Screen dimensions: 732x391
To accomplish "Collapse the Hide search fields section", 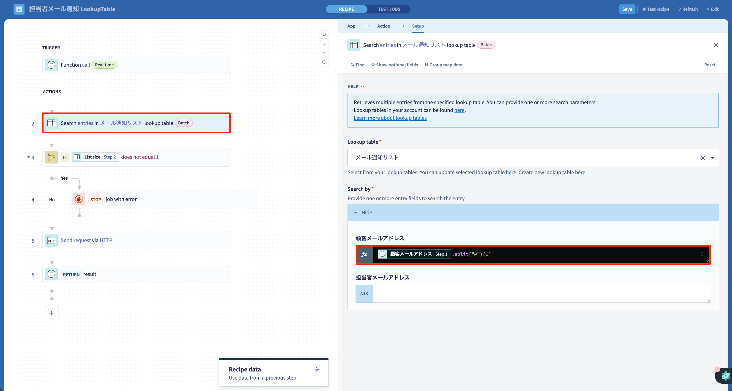I will (363, 212).
